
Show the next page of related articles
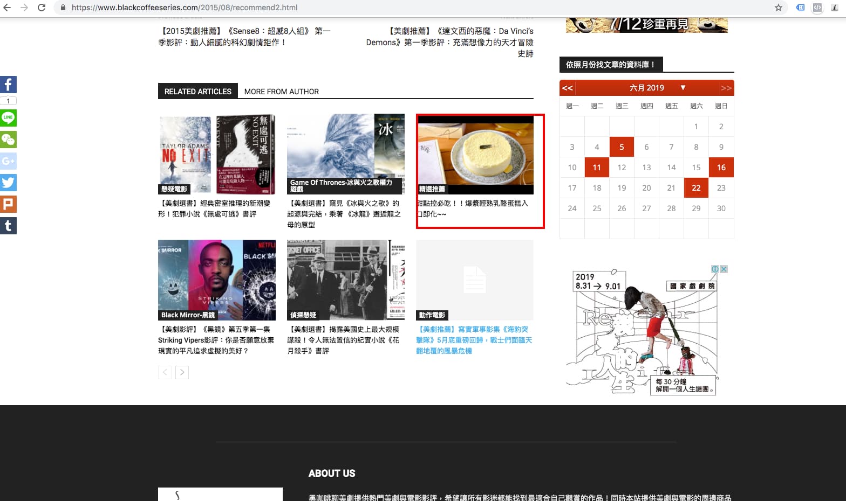coord(182,372)
